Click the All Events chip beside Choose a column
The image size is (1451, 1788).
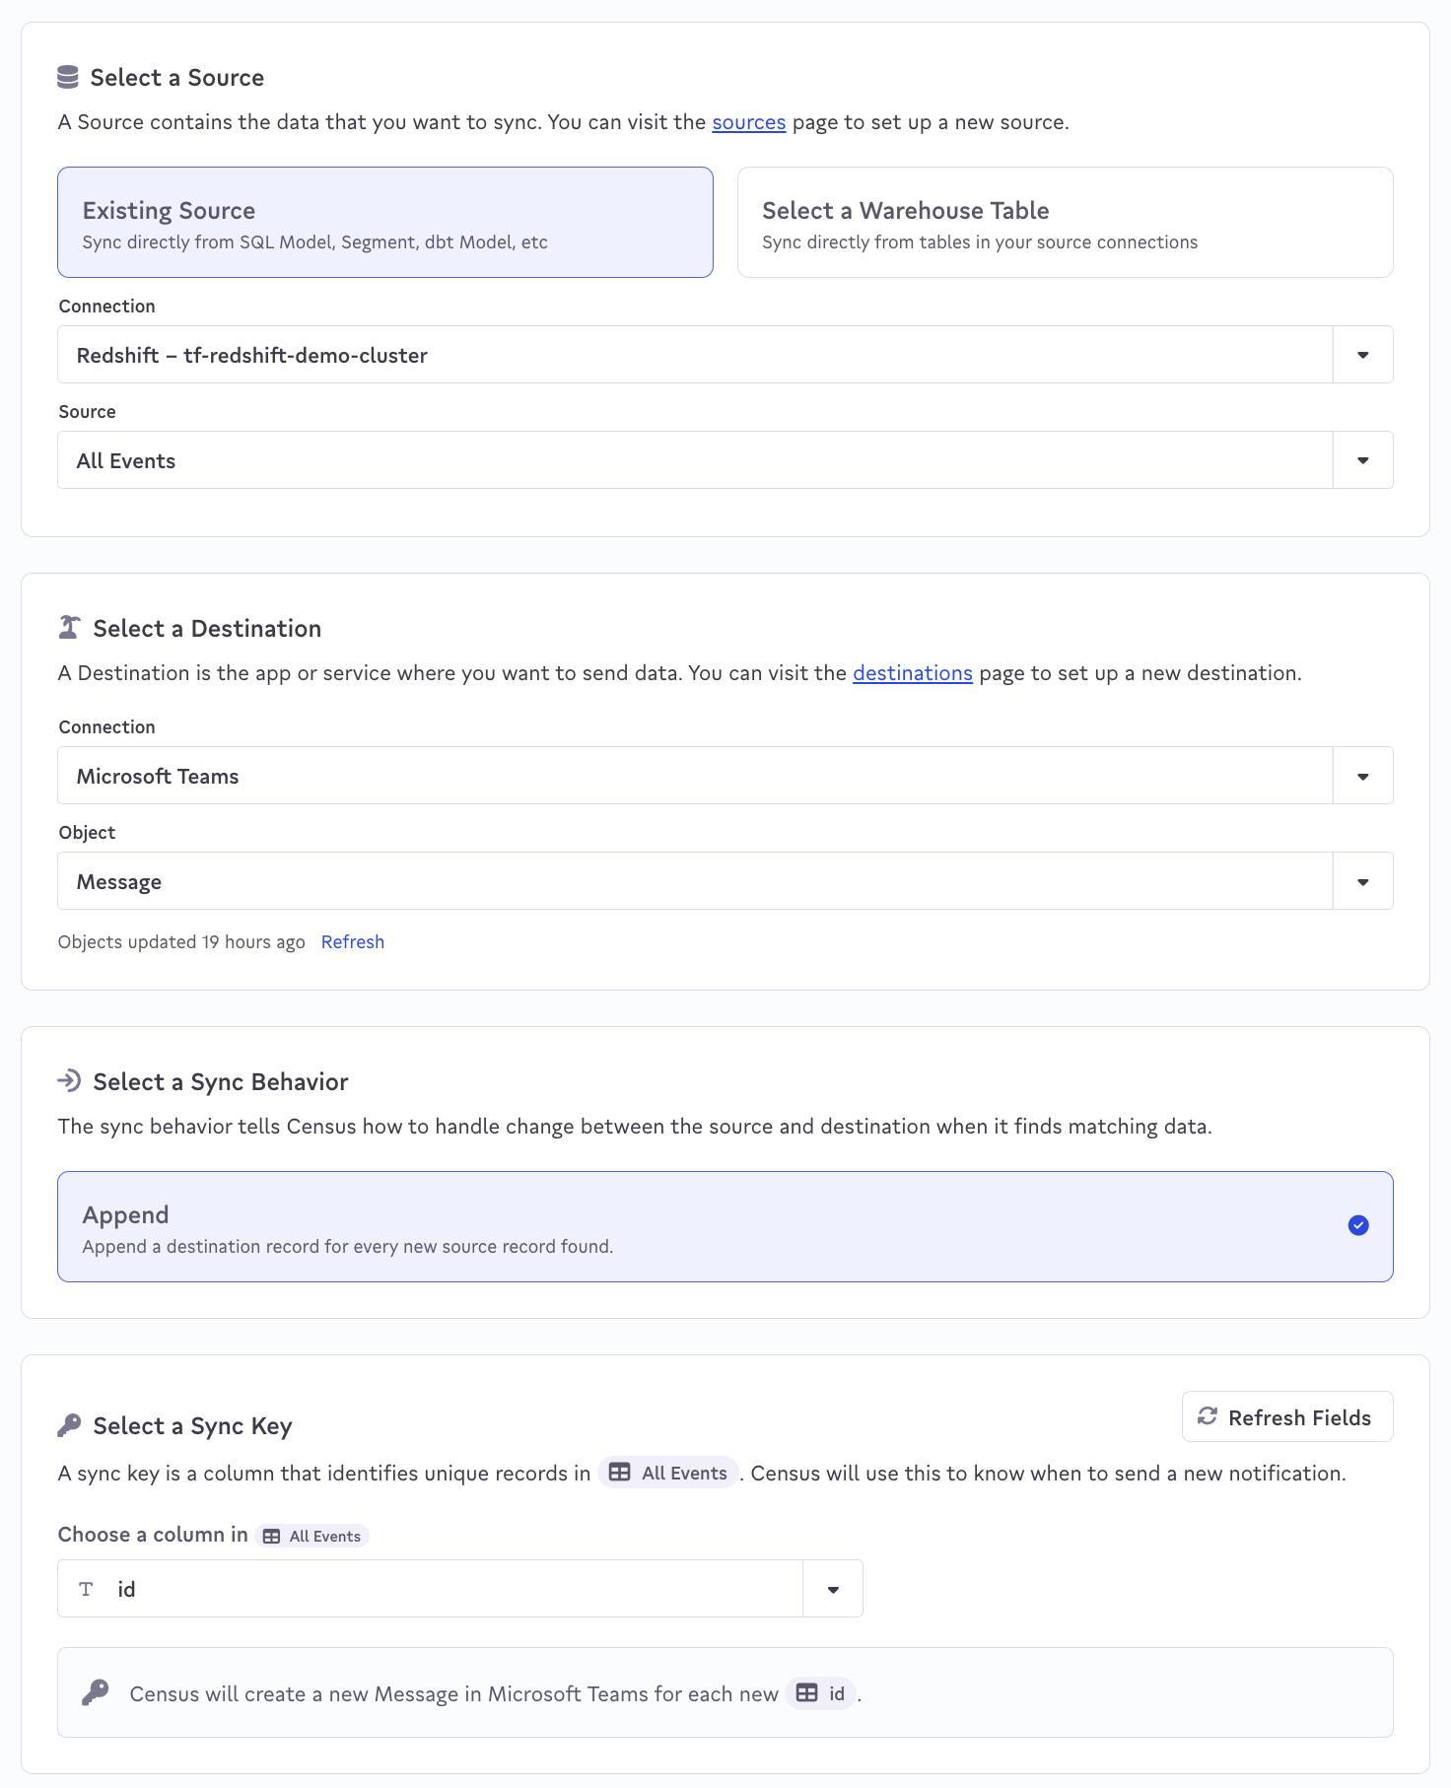click(312, 1536)
